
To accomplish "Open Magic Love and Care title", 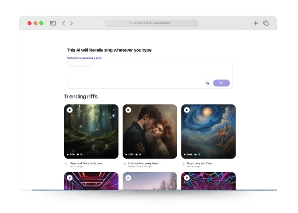I will (x=199, y=163).
